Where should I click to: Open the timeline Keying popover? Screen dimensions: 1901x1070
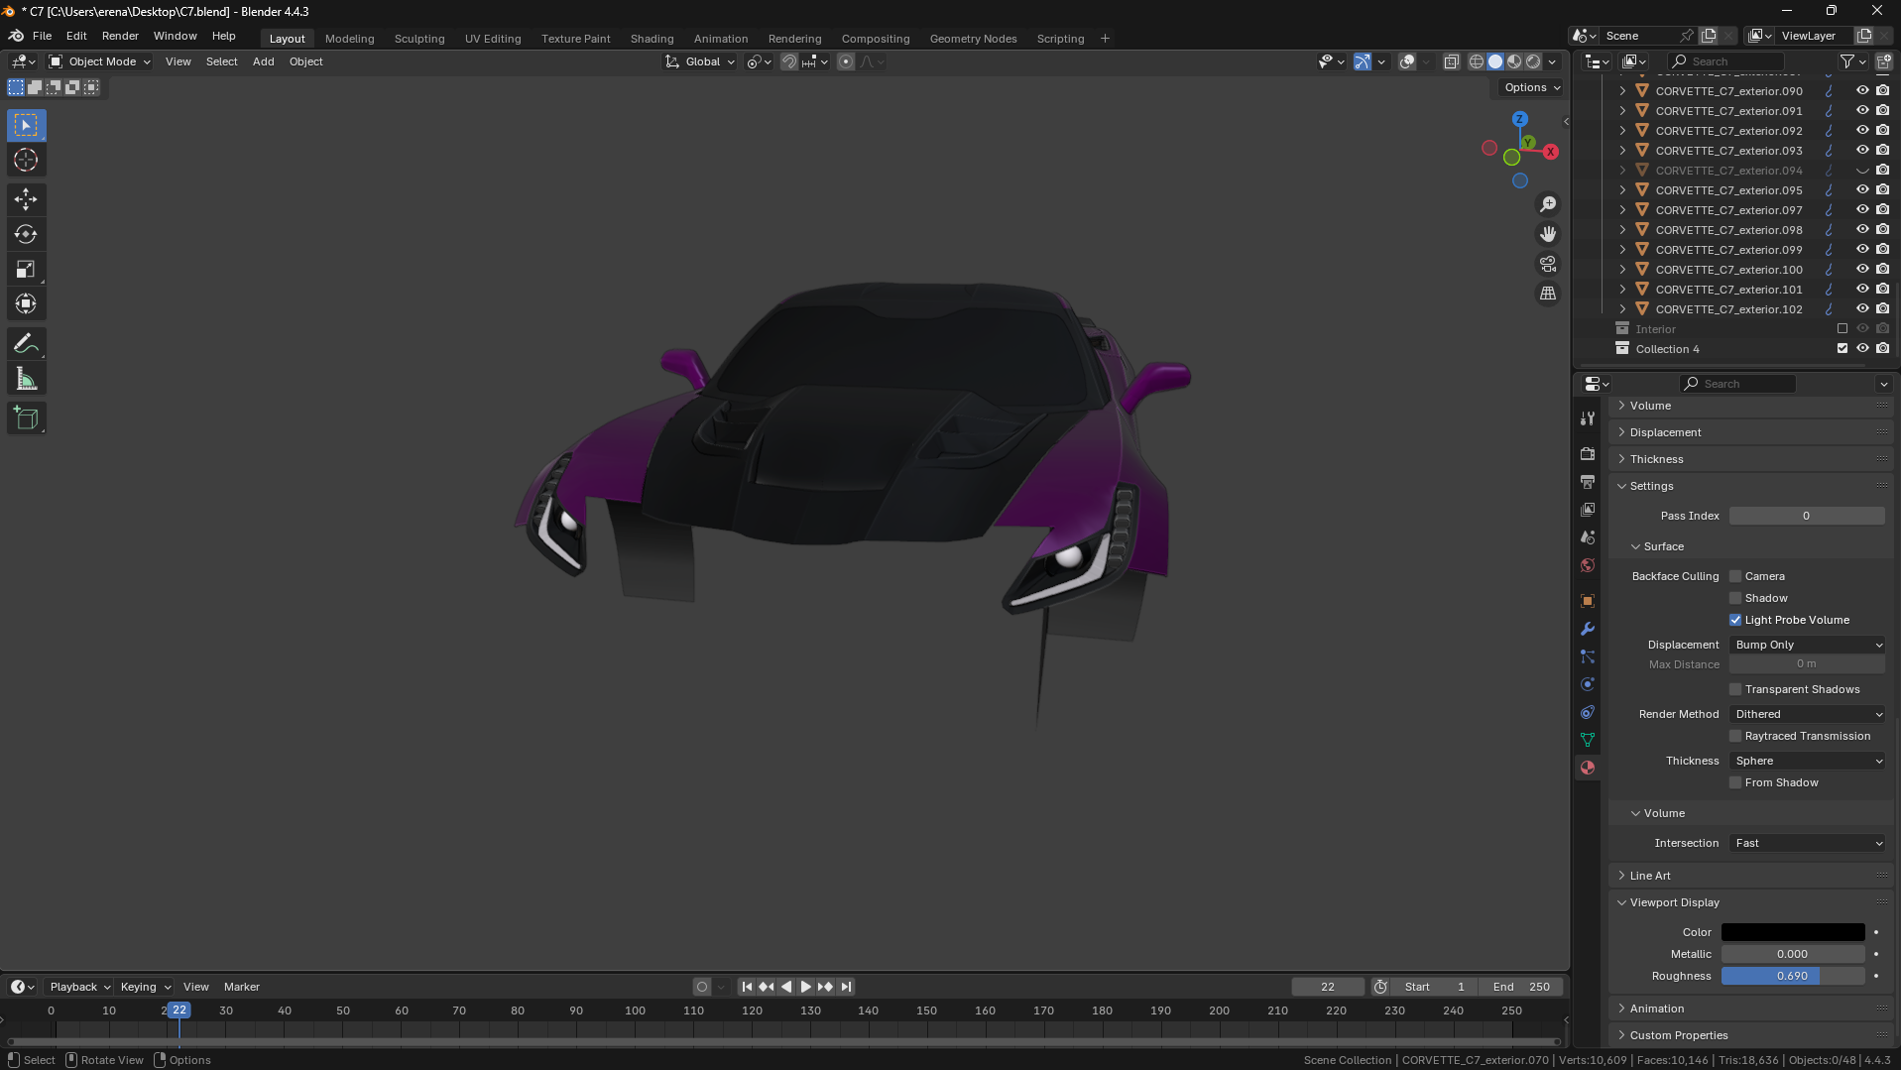[145, 987]
